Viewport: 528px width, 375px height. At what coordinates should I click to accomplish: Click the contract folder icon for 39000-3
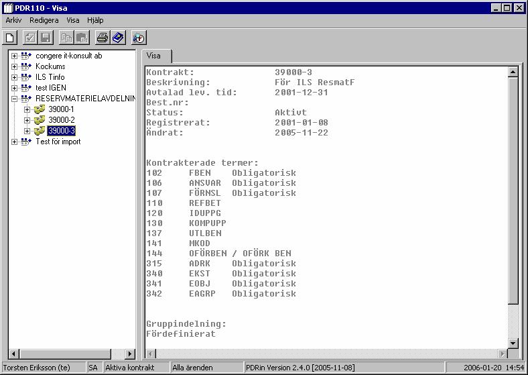pos(40,131)
